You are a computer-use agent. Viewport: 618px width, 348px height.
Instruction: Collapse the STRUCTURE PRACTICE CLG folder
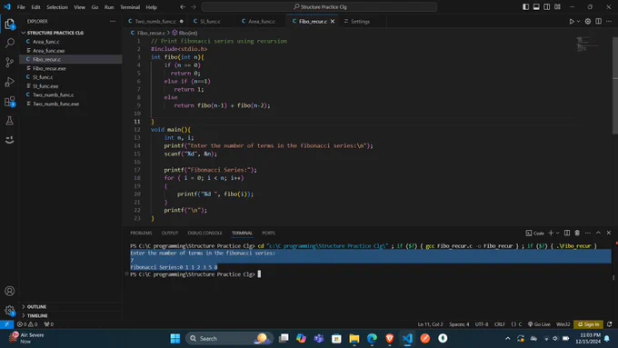55,33
